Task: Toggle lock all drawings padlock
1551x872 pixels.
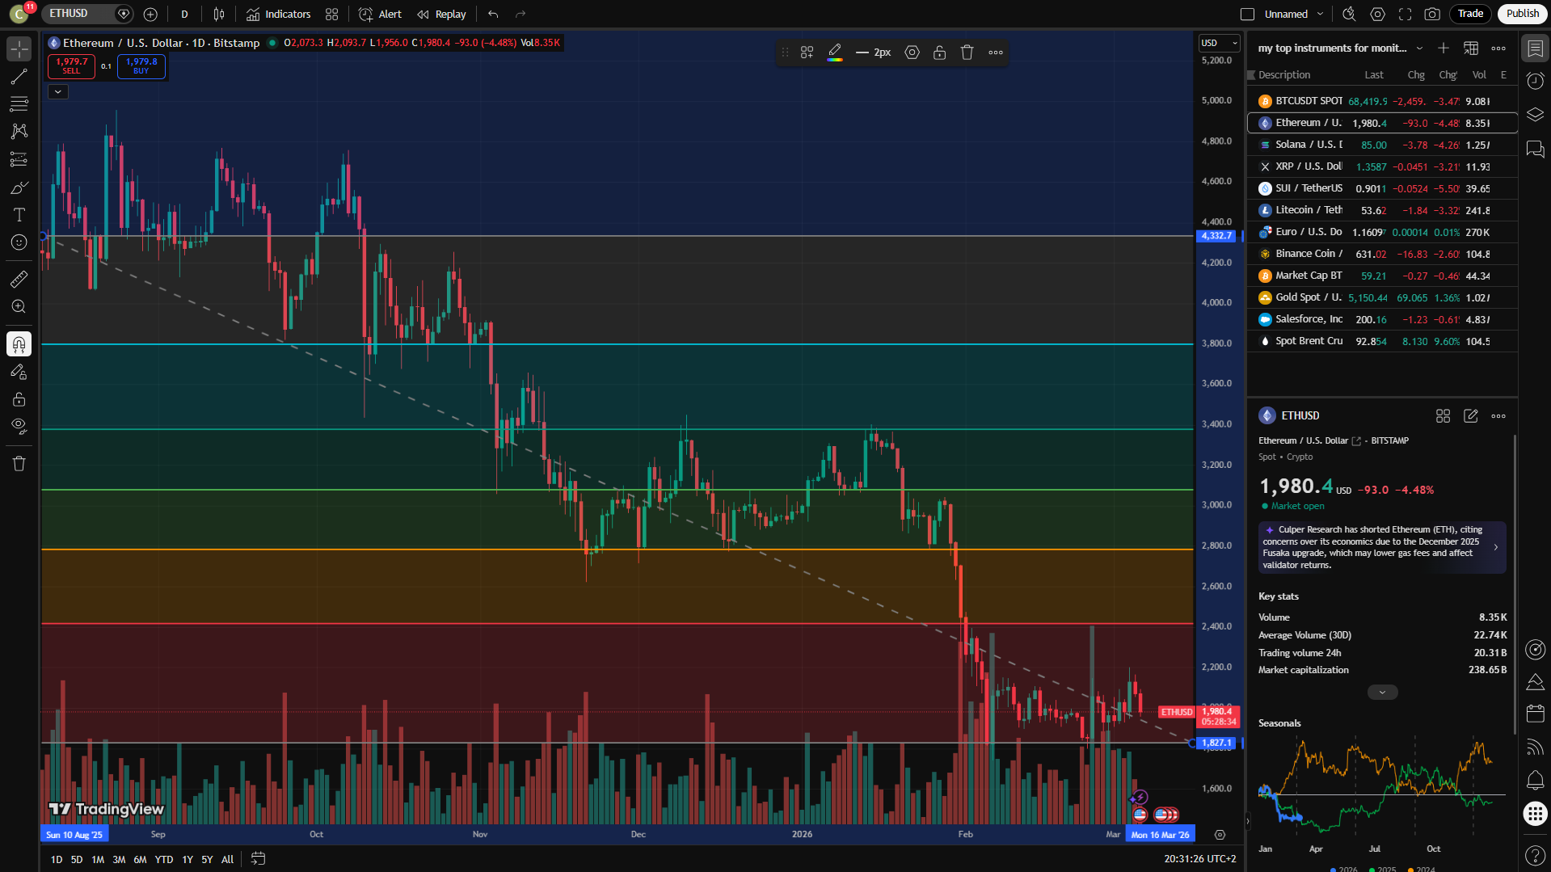Action: 19,398
